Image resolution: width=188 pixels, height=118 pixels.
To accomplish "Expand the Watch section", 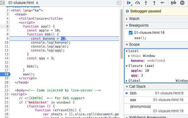I will [127, 19].
